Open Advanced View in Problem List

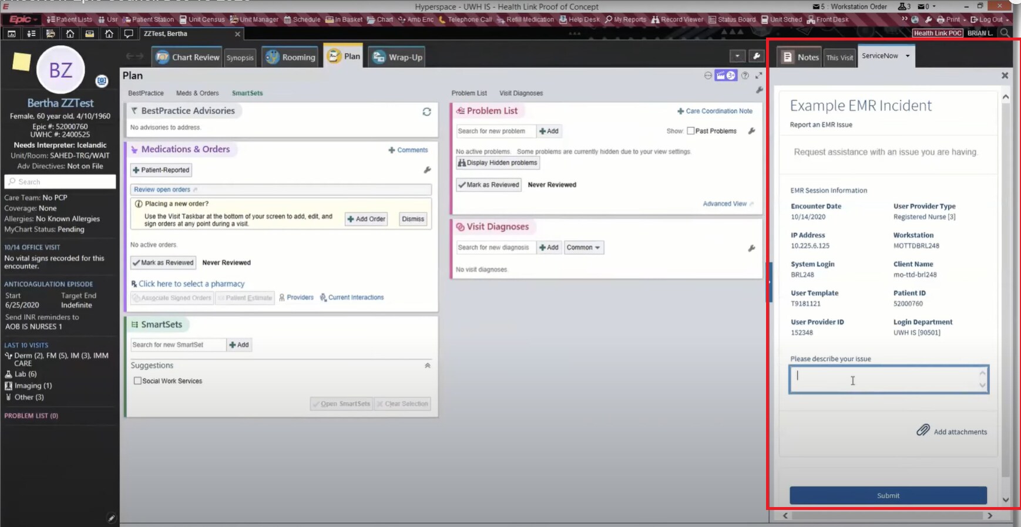click(x=725, y=204)
